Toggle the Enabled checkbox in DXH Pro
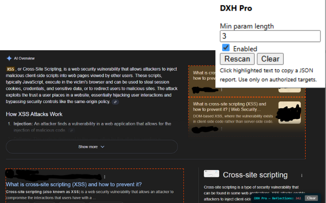Screen dimensions: 326x203 pyautogui.click(x=226, y=48)
